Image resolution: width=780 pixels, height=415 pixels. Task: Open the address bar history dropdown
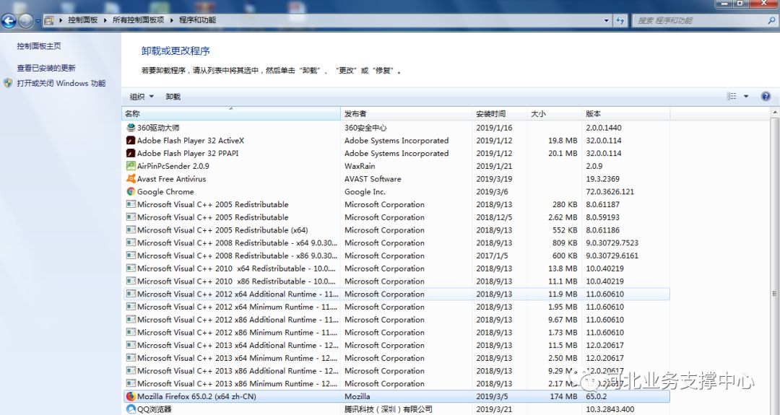click(607, 20)
